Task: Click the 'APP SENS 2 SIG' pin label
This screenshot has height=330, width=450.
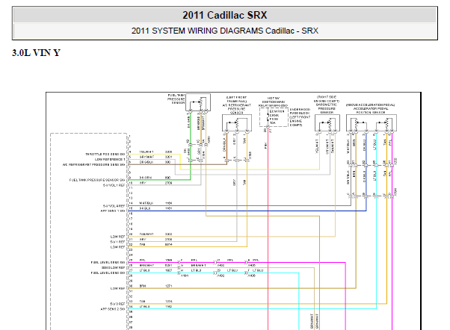Action: (x=113, y=309)
